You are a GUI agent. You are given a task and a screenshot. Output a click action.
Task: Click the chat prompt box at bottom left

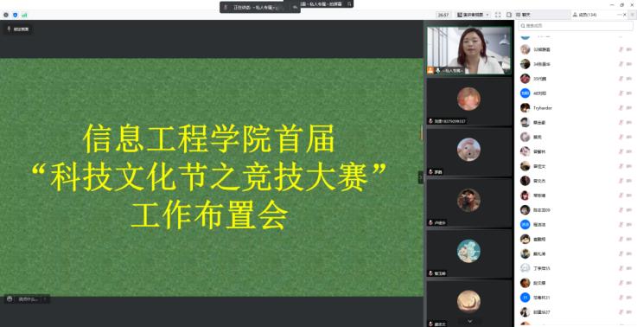tap(27, 299)
